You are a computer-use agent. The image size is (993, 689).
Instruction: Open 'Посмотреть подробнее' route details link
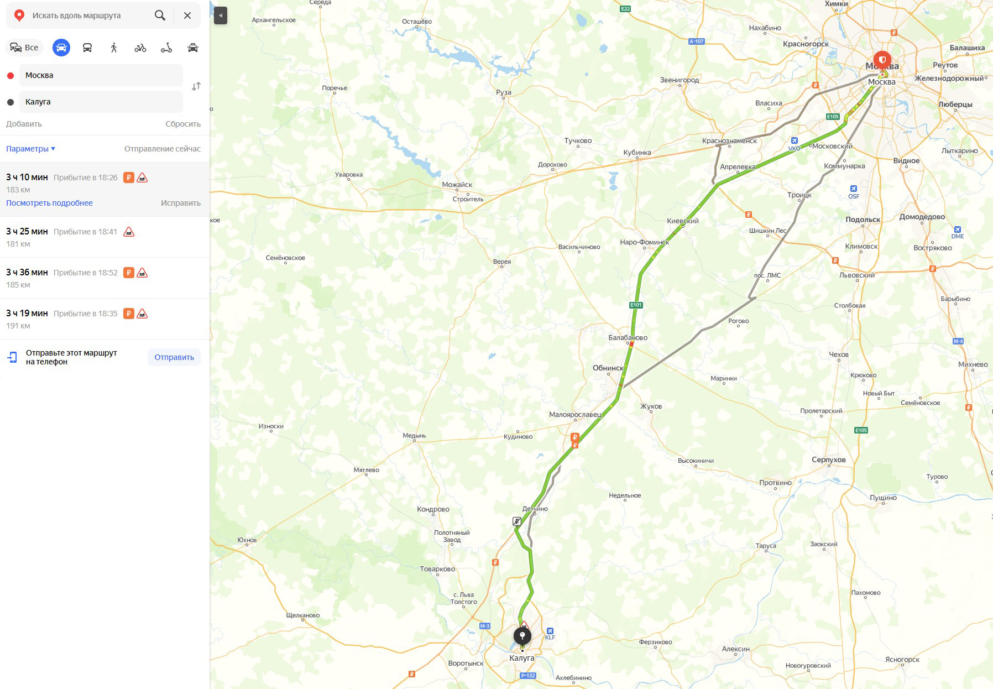click(x=49, y=203)
